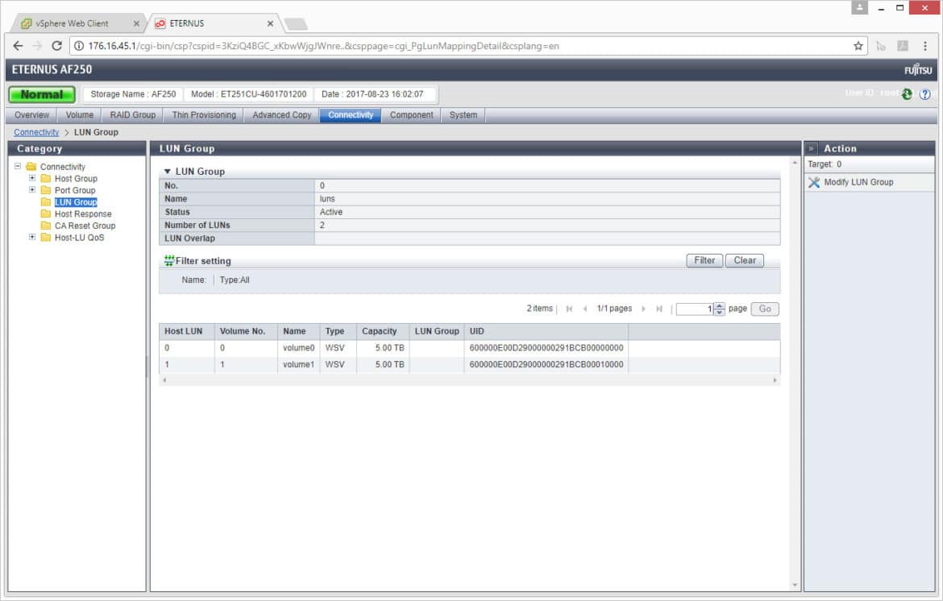This screenshot has width=943, height=601.
Task: Collapse the Connectivity tree node
Action: (18, 166)
